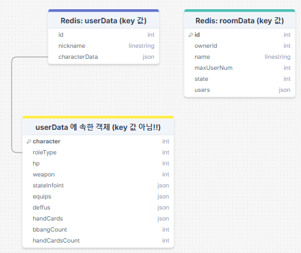301x253 pixels.
Task: Select the stateInfoint field row
Action: [98, 186]
